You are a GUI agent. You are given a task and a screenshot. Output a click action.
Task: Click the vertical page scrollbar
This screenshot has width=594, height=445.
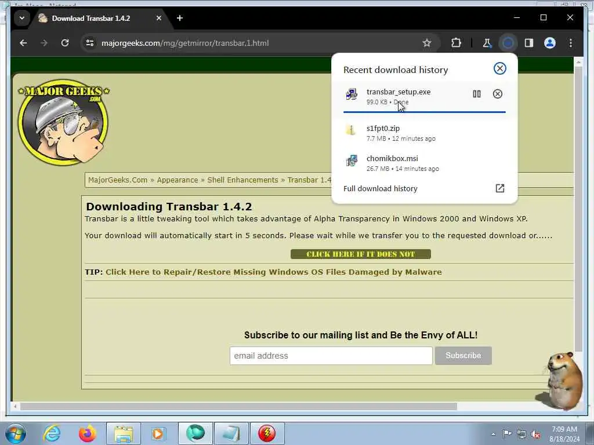(x=578, y=209)
